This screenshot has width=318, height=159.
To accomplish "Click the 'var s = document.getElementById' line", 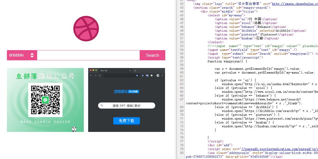I will [258, 69].
